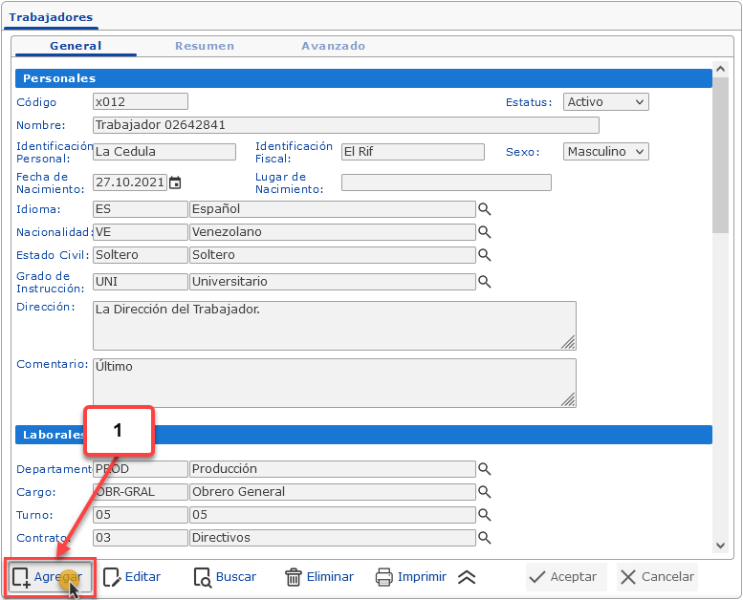743x600 pixels.
Task: Expand the Estatus dropdown
Action: pos(606,102)
